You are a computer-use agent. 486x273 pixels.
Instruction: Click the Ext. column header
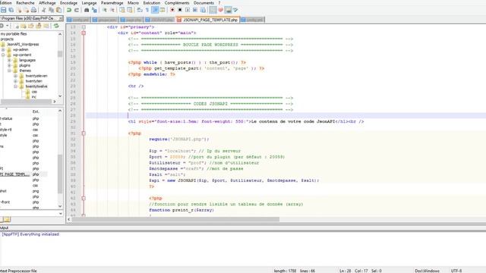pyautogui.click(x=36, y=111)
